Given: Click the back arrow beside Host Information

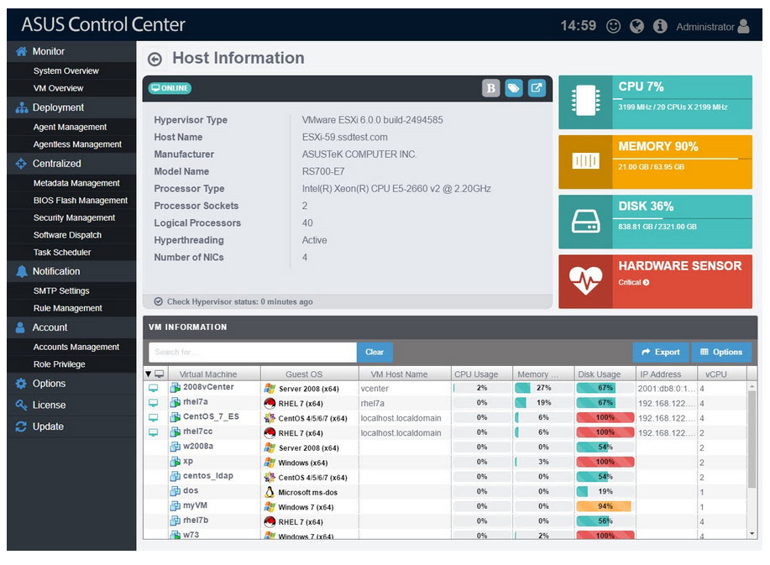Looking at the screenshot, I should [155, 60].
